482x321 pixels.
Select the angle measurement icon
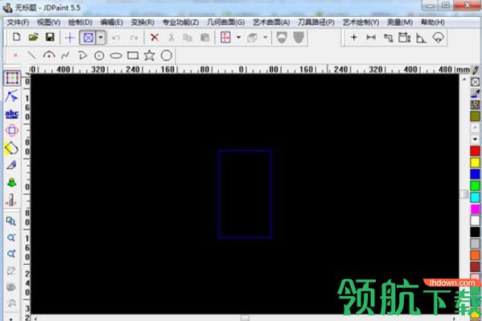pyautogui.click(x=421, y=38)
